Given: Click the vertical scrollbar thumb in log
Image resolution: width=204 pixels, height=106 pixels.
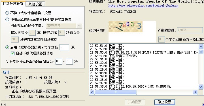Looking at the screenshot, I should (201, 52).
